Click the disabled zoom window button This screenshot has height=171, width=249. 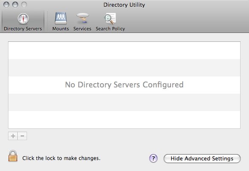pyautogui.click(x=24, y=5)
